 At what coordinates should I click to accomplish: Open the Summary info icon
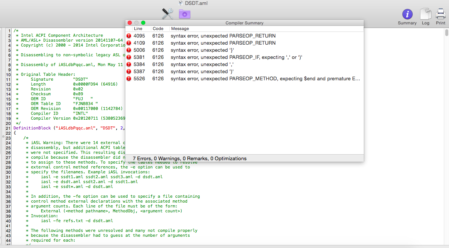point(407,14)
